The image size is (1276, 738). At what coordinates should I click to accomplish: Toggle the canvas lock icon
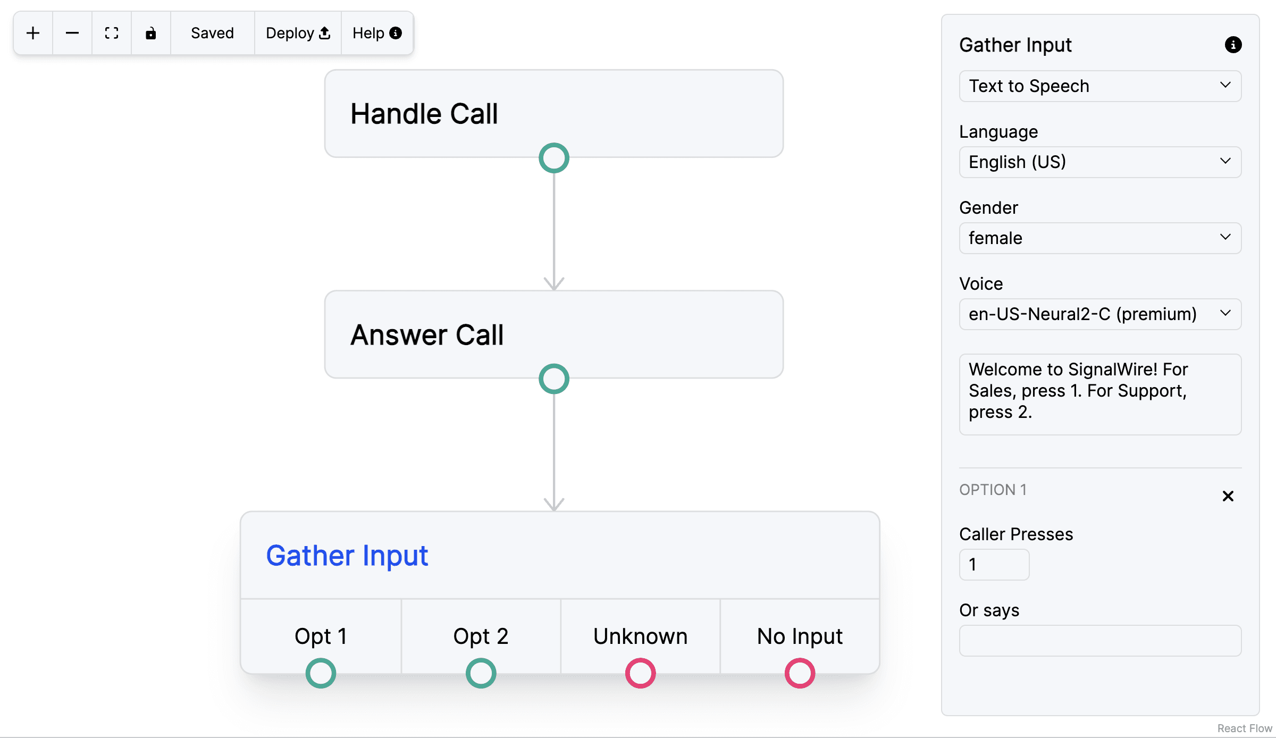coord(151,33)
